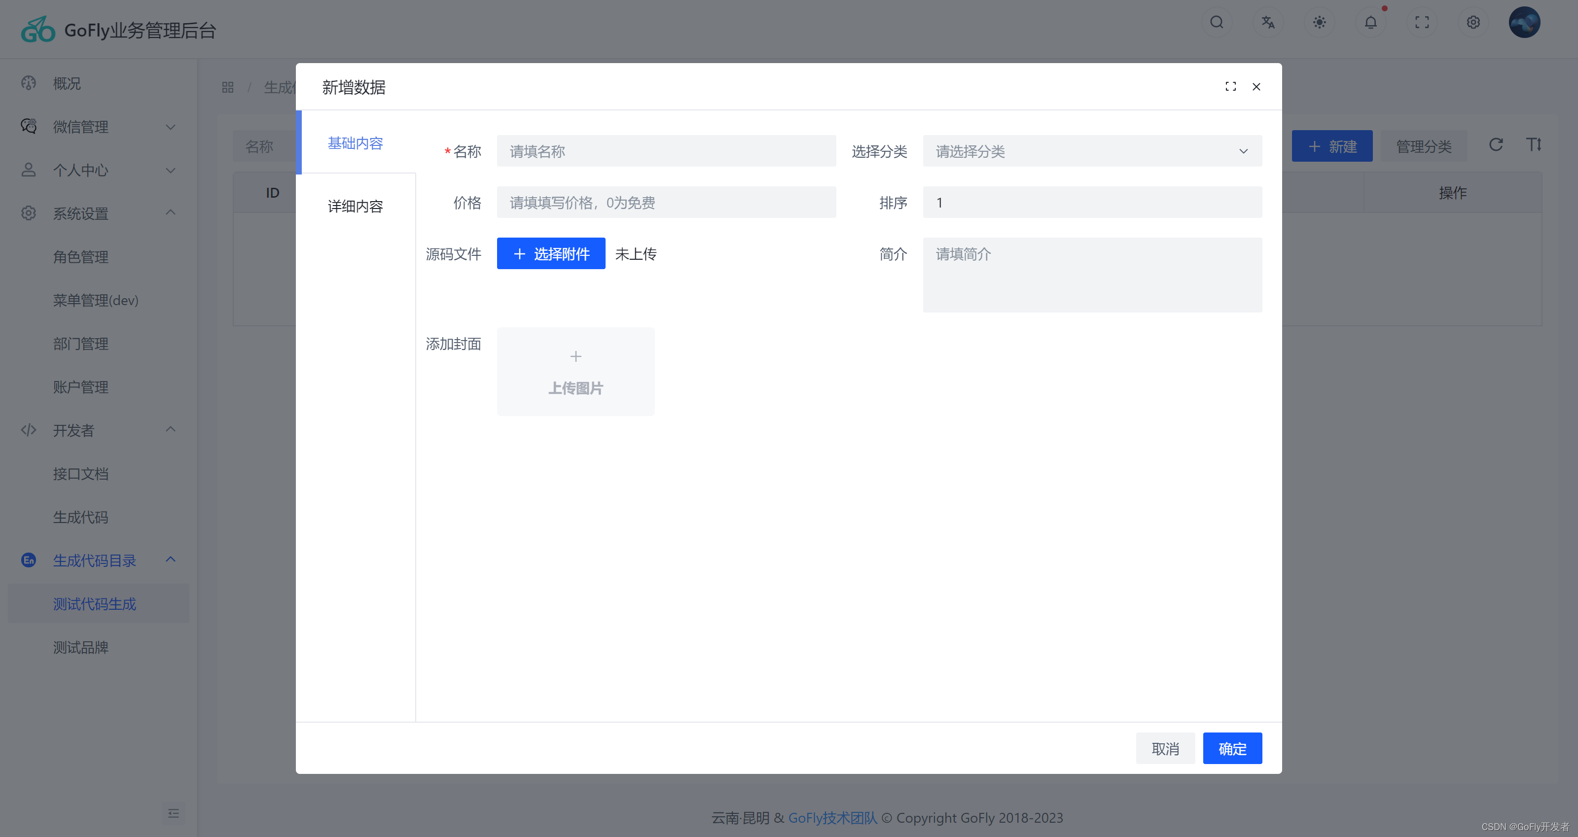Viewport: 1578px width, 837px height.
Task: Click the 微信管理 WeChat icon
Action: point(29,126)
